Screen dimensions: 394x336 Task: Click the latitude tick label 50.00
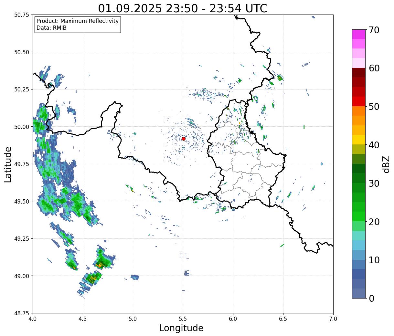pyautogui.click(x=22, y=127)
